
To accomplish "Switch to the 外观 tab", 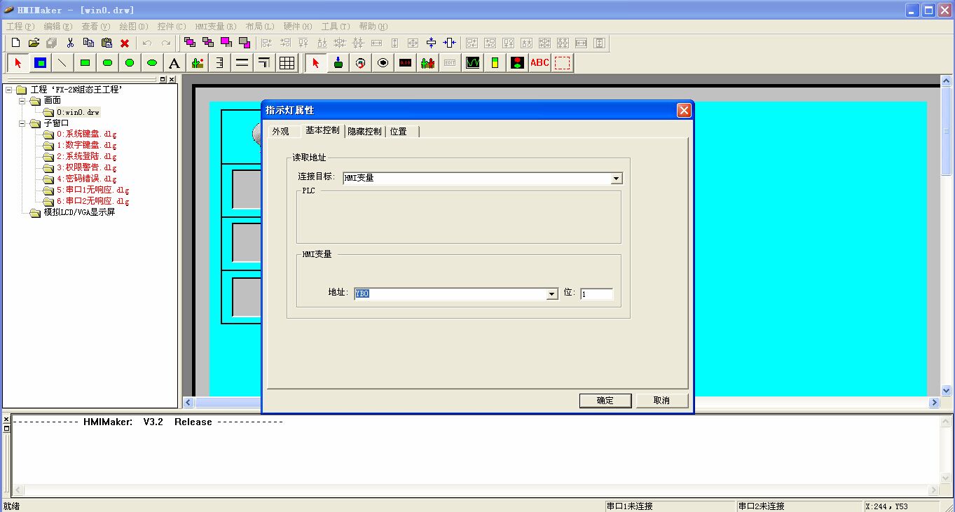I will tap(280, 131).
